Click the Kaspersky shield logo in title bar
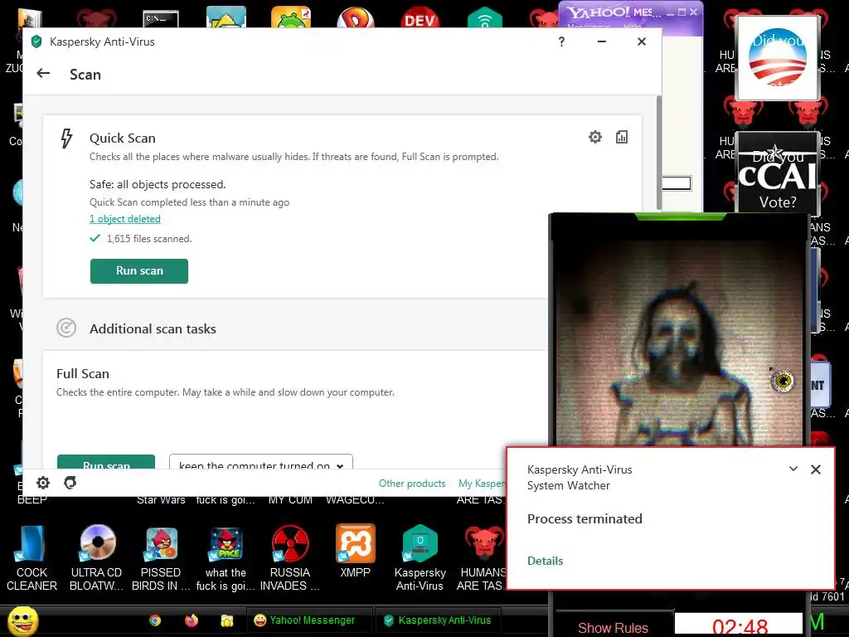The height and width of the screenshot is (637, 849). coord(36,41)
